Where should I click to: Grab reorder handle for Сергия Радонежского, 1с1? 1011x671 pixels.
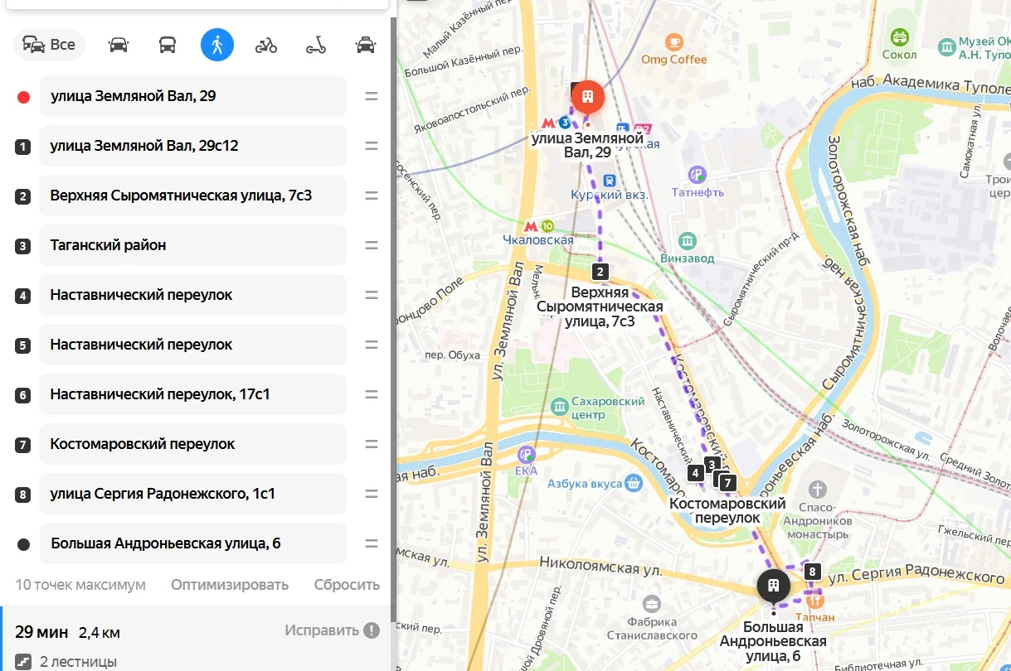(x=372, y=494)
